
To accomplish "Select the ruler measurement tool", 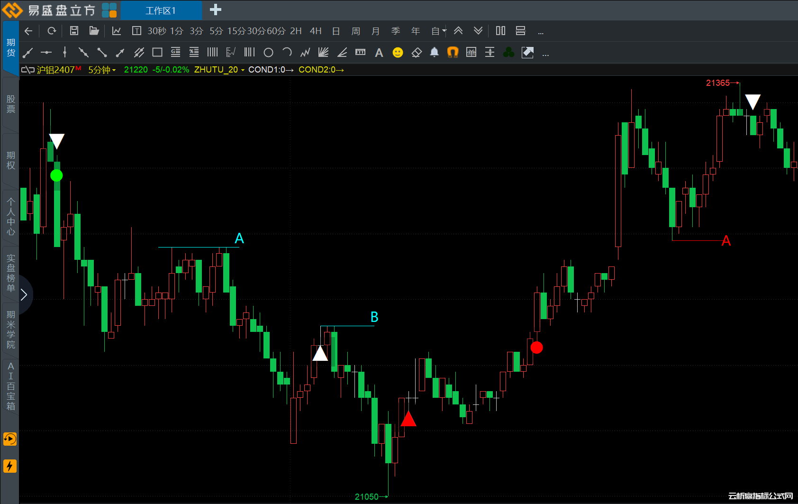I will point(361,52).
